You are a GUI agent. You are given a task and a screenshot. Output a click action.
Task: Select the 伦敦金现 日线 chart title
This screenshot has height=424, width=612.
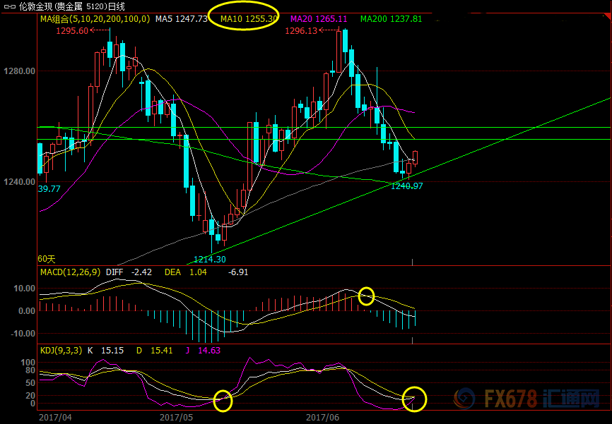(72, 6)
